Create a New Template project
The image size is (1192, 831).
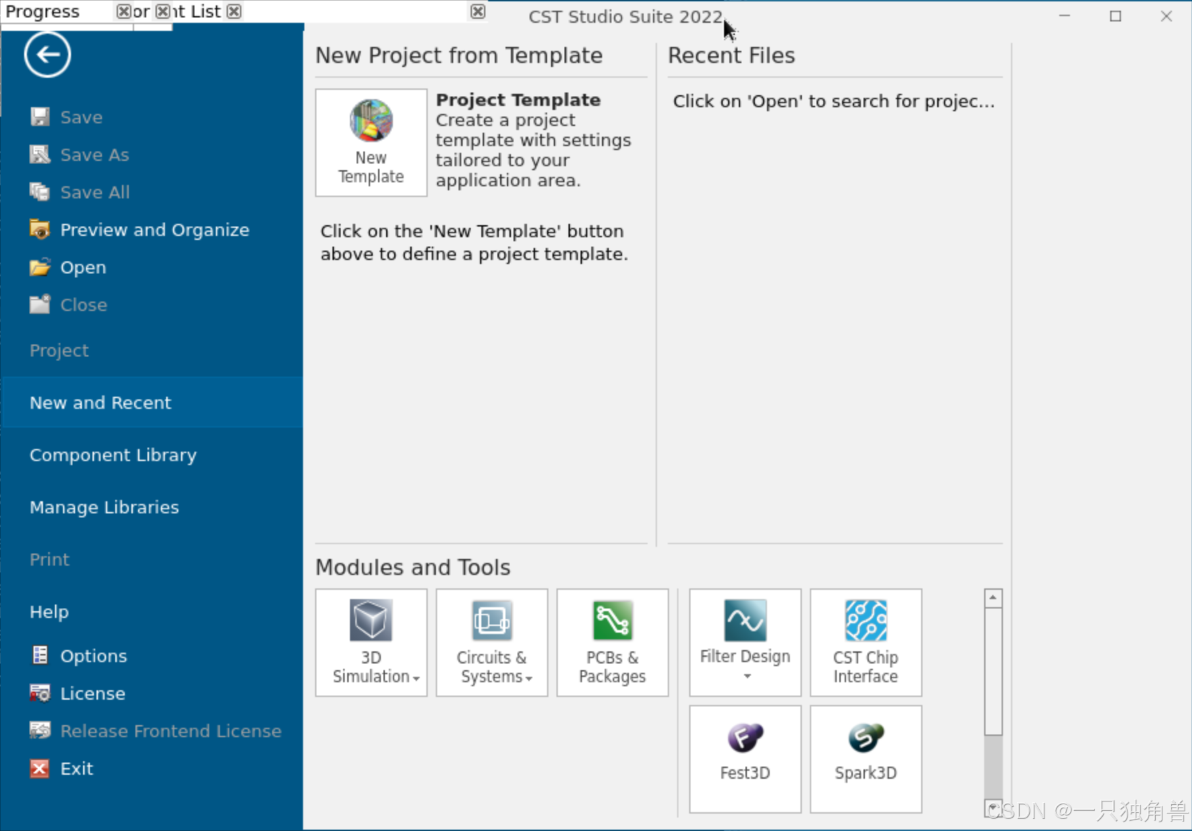pos(371,143)
